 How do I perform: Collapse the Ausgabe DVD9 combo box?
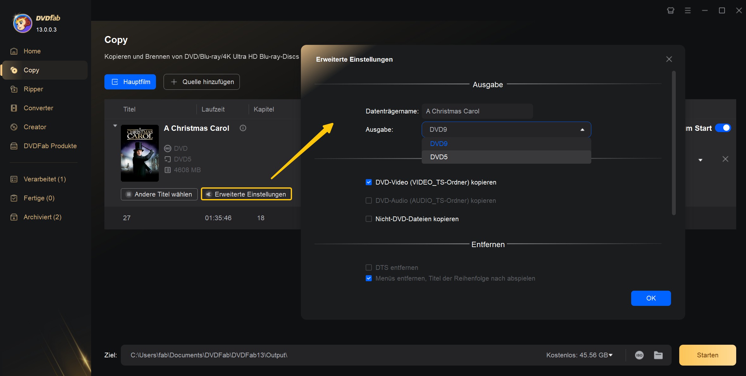[506, 130]
